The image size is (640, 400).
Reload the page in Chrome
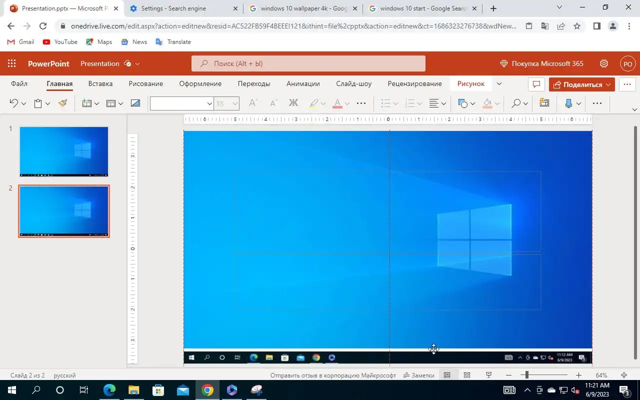[43, 26]
